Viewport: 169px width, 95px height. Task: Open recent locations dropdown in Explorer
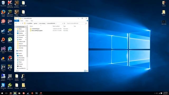pyautogui.click(x=21, y=23)
